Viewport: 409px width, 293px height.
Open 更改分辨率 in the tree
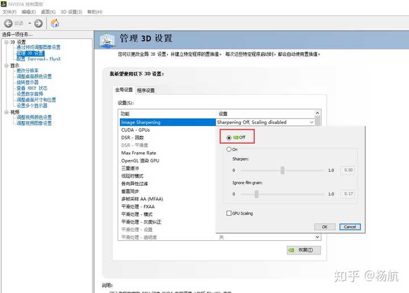click(x=27, y=70)
